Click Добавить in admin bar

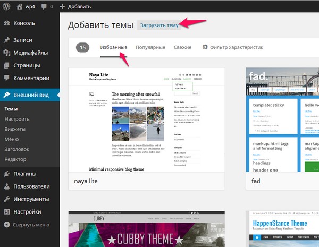79,7
